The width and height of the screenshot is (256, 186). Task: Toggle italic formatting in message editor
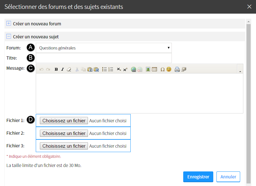click(x=62, y=69)
